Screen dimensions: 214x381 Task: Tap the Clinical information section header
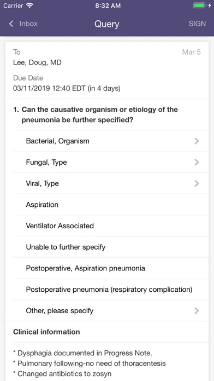point(46,332)
